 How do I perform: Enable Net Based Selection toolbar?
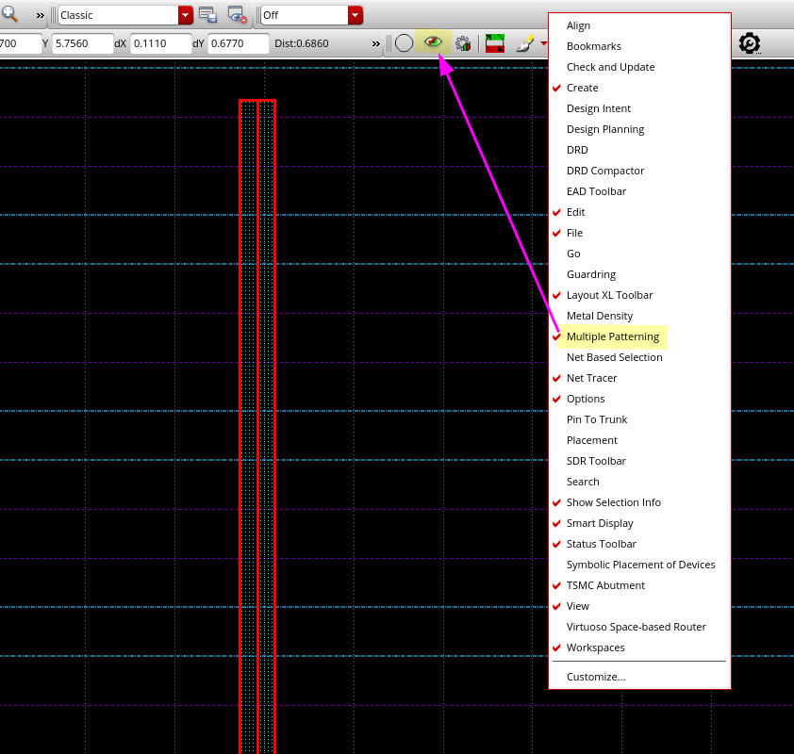click(614, 357)
